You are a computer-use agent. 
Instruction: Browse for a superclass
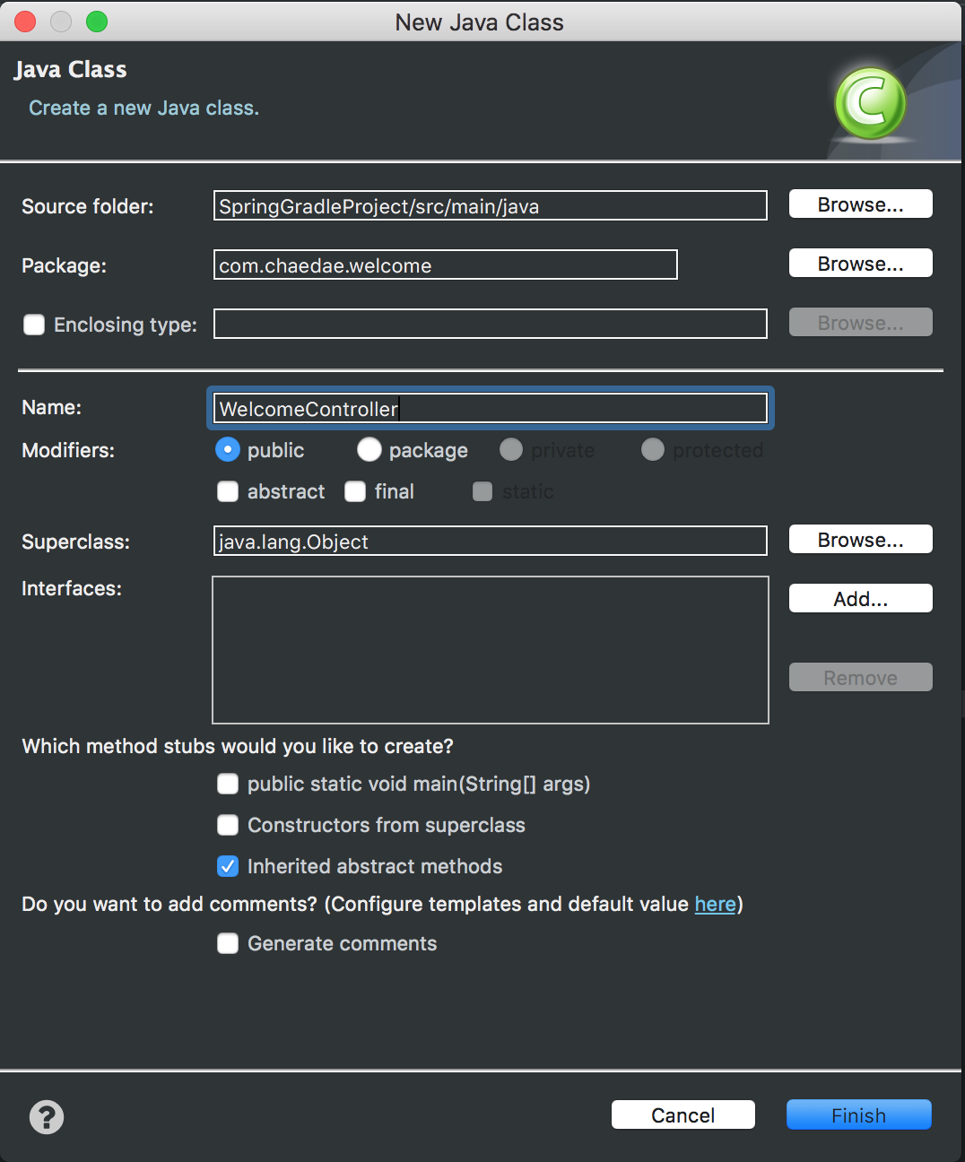point(859,539)
